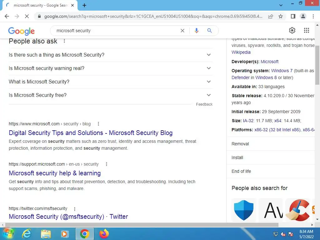This screenshot has height=240, width=320.
Task: Click horizontal scrollbar right arrow
Action: (x=312, y=225)
